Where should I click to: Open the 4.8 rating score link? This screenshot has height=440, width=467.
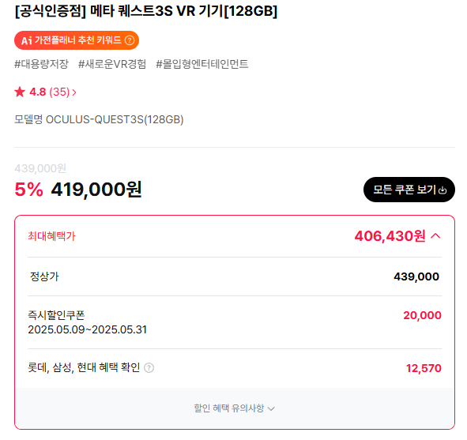(37, 92)
